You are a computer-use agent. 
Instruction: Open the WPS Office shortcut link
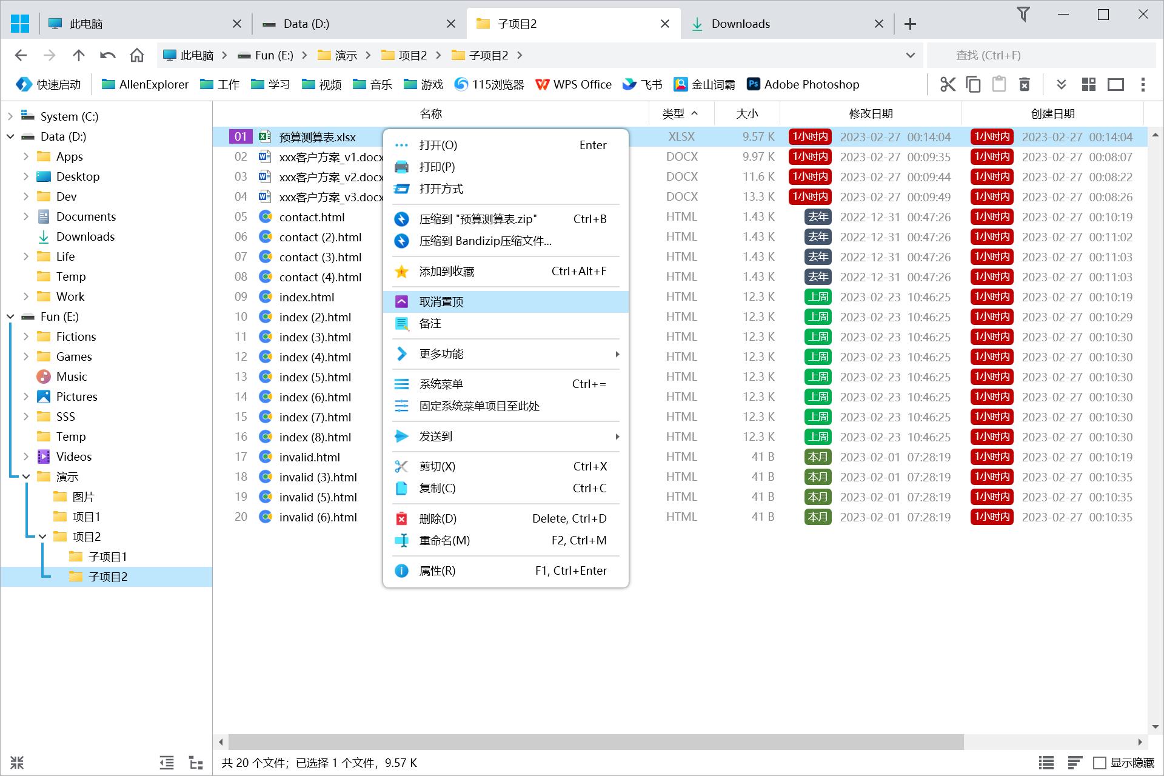click(x=574, y=84)
